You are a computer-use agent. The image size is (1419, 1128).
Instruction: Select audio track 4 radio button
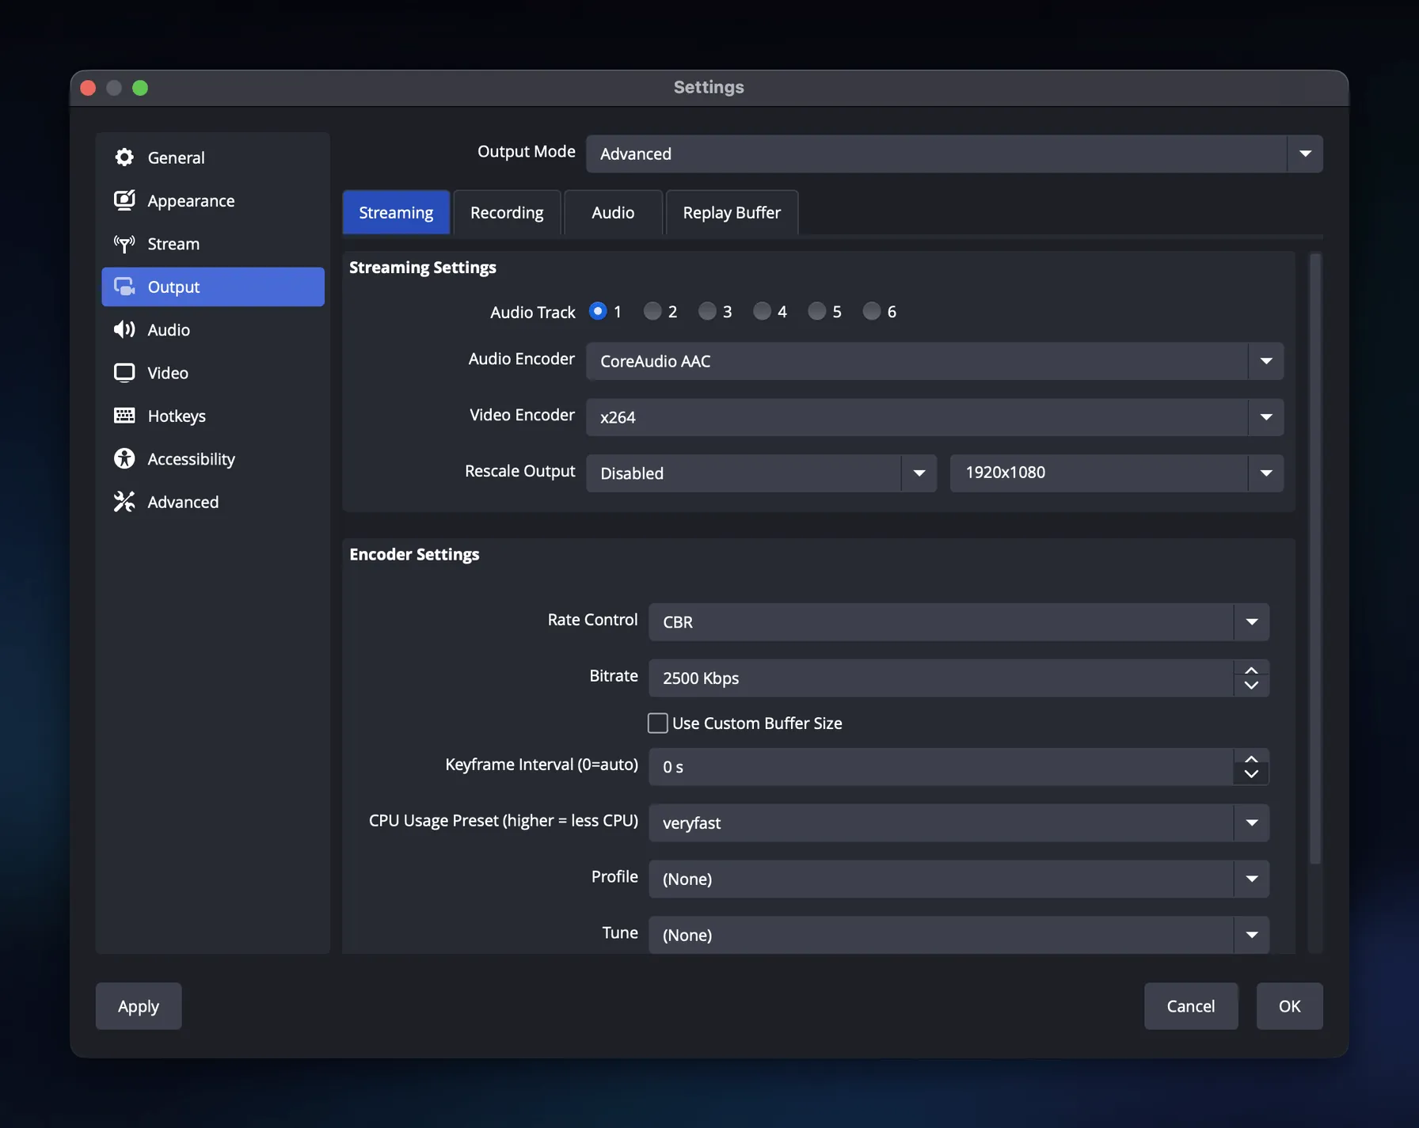point(762,311)
